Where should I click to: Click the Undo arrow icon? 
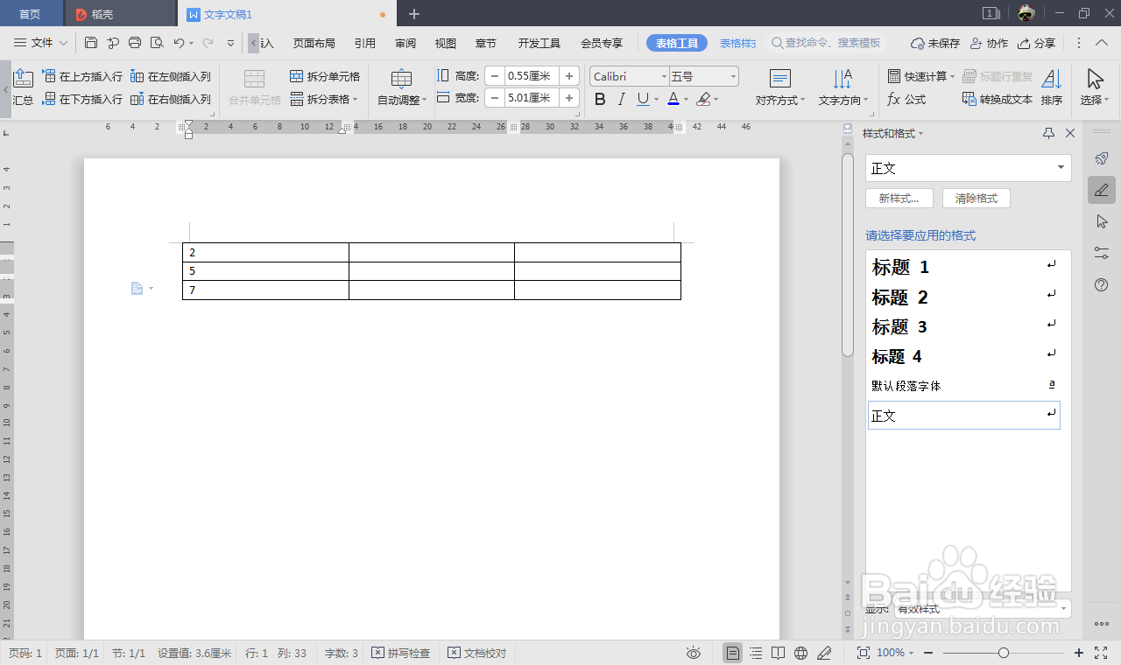coord(179,43)
